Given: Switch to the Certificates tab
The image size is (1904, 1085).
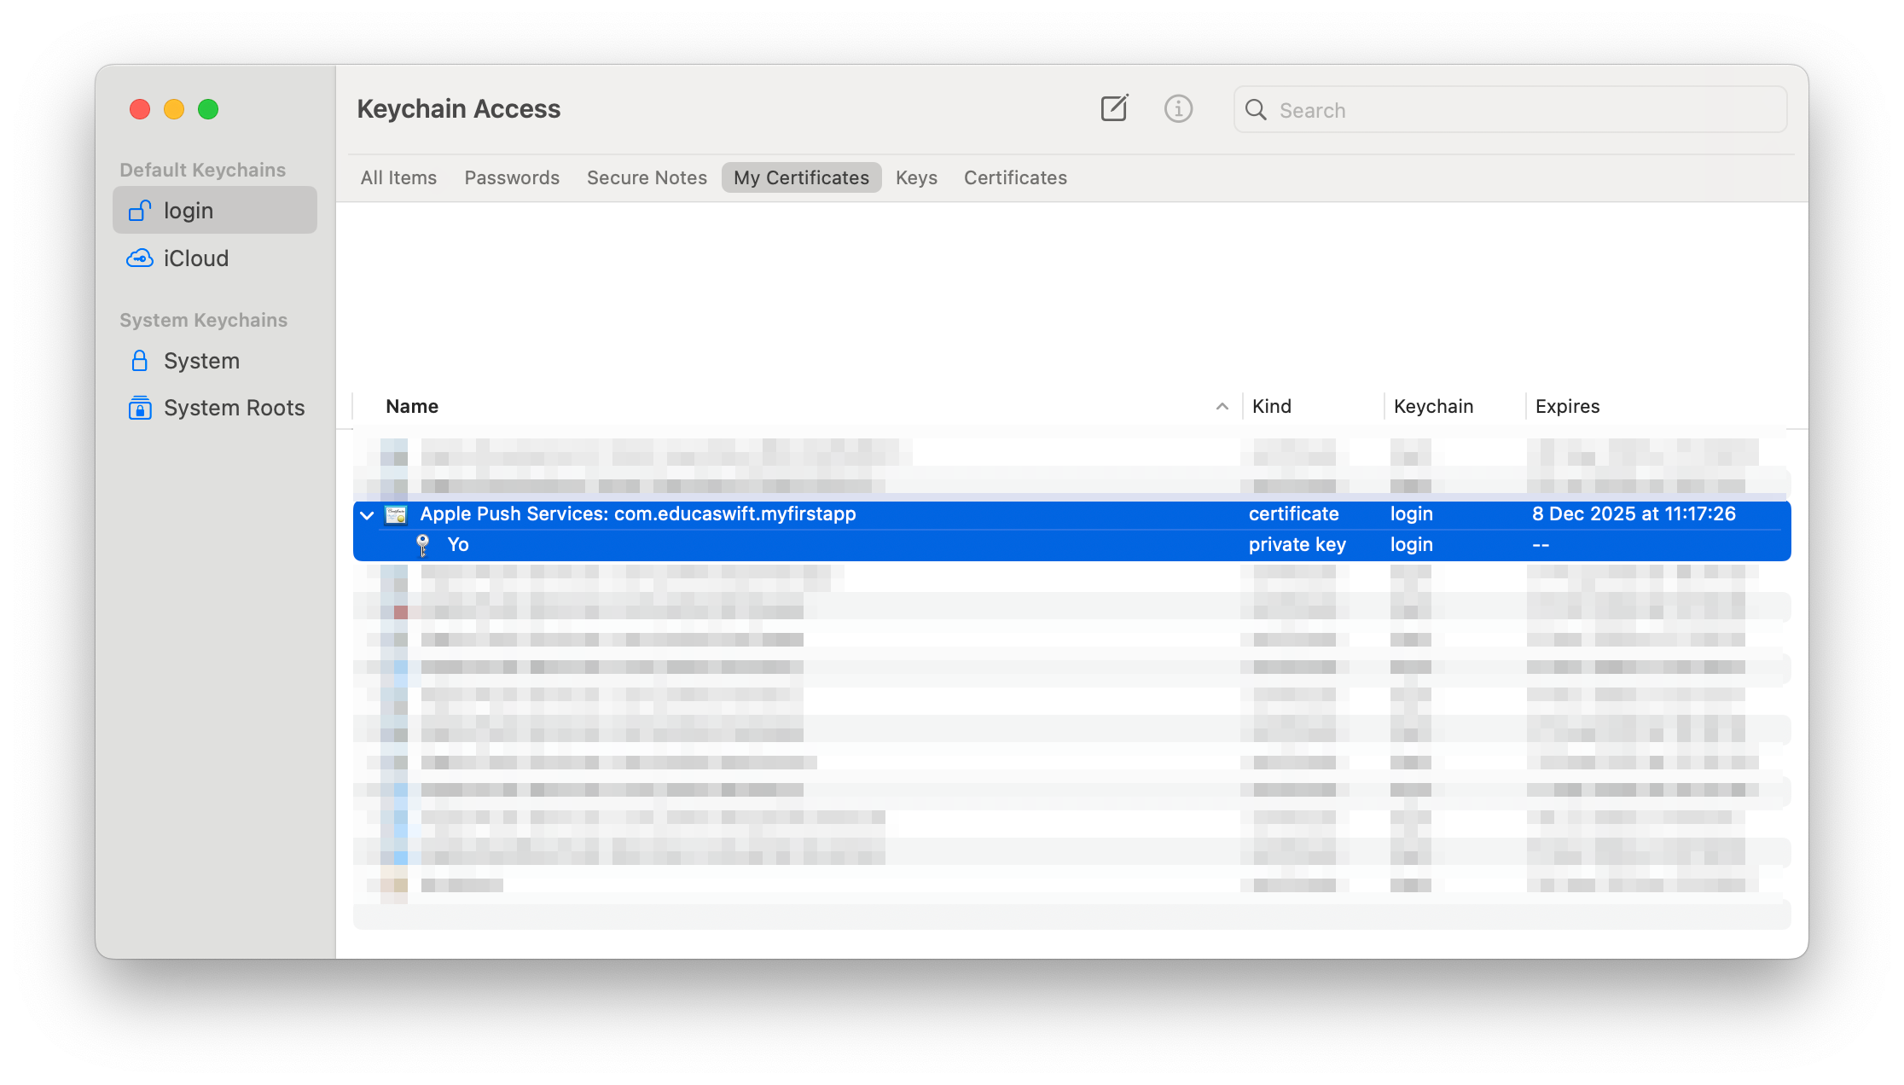Looking at the screenshot, I should pyautogui.click(x=1015, y=177).
